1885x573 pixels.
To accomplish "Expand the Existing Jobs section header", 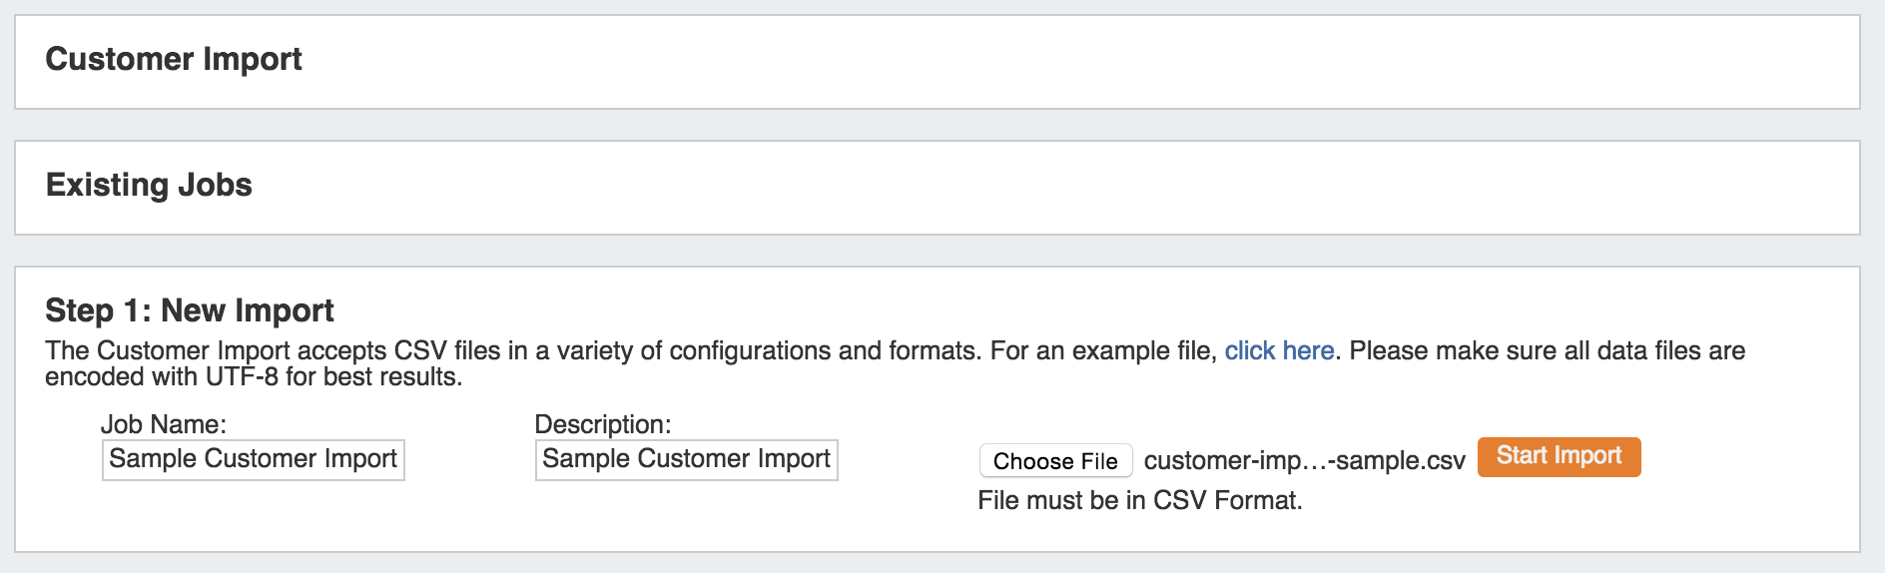I will (x=149, y=185).
